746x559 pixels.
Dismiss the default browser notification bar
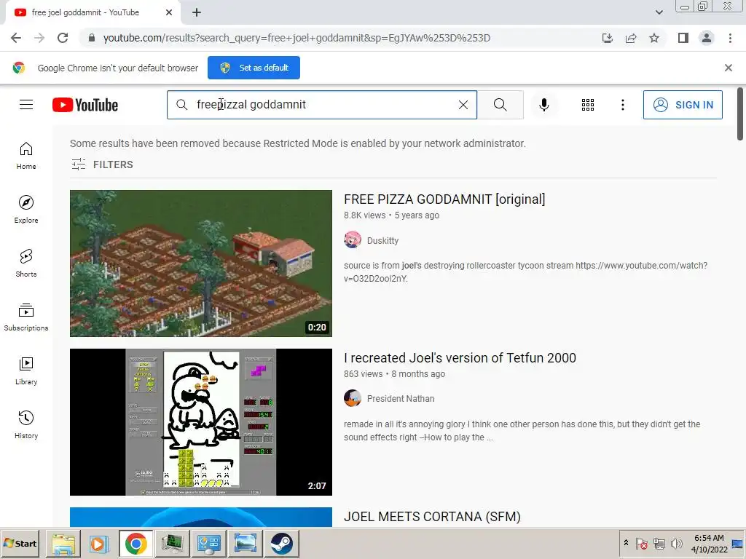(x=729, y=68)
